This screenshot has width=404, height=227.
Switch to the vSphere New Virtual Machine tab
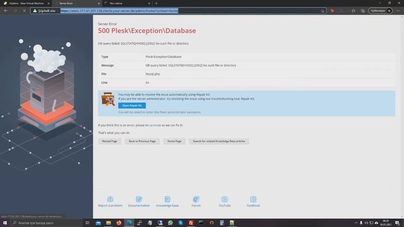coord(26,3)
